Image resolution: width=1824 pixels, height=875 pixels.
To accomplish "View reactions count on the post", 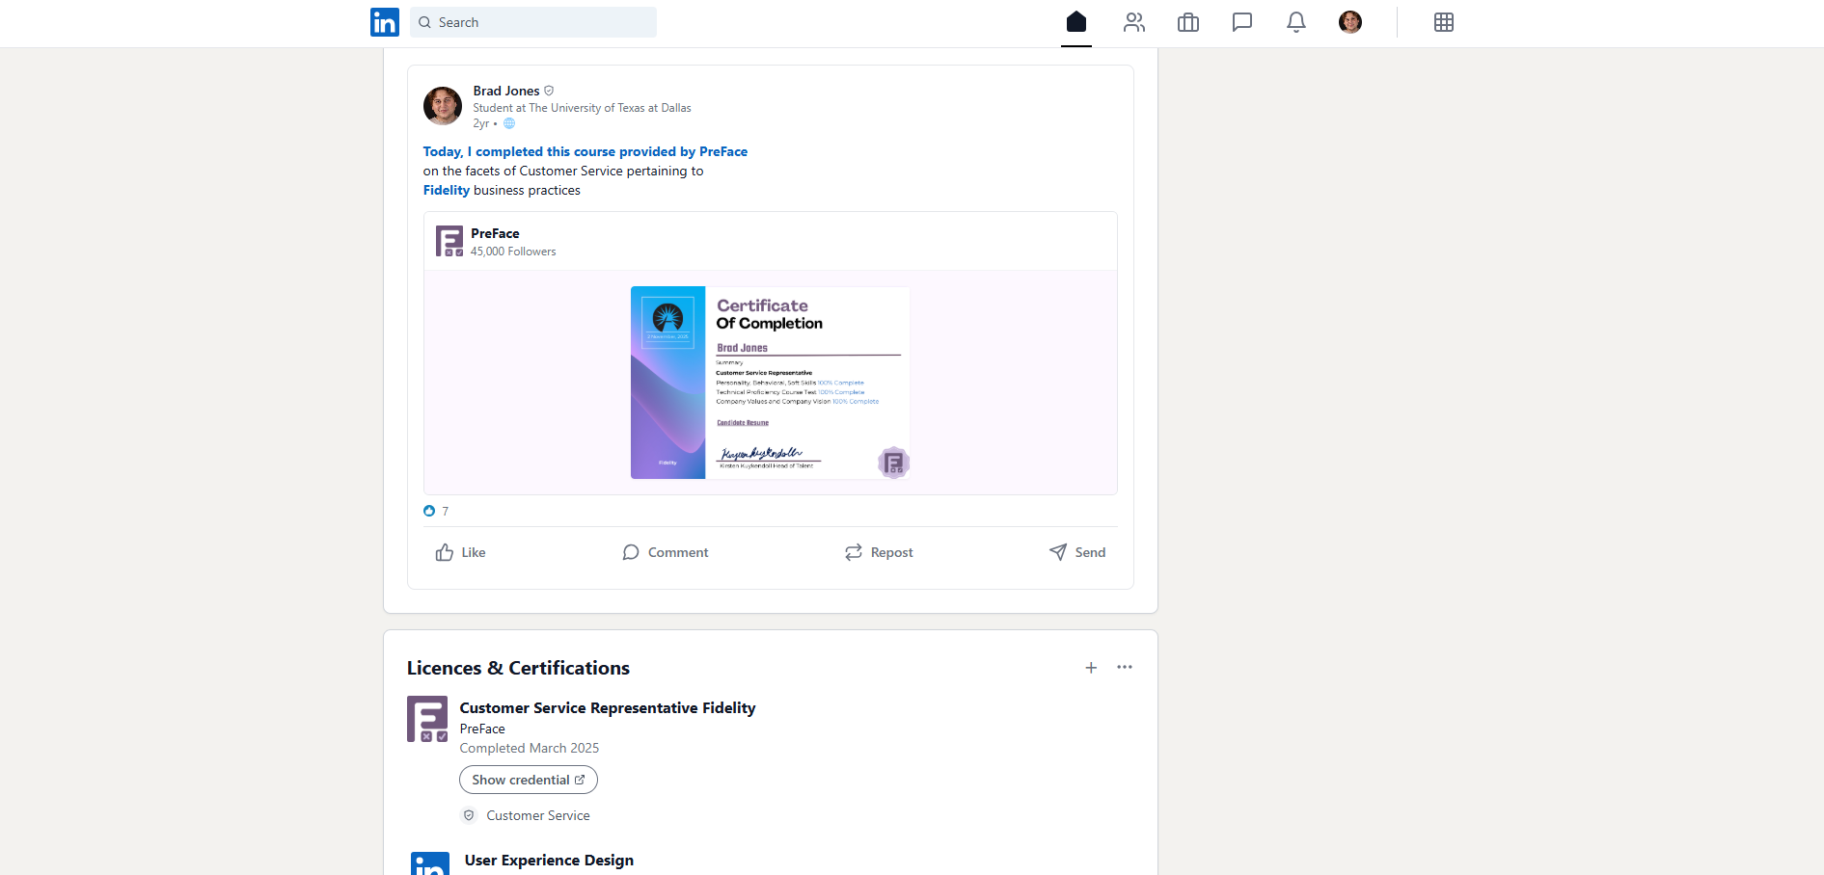I will [x=437, y=511].
